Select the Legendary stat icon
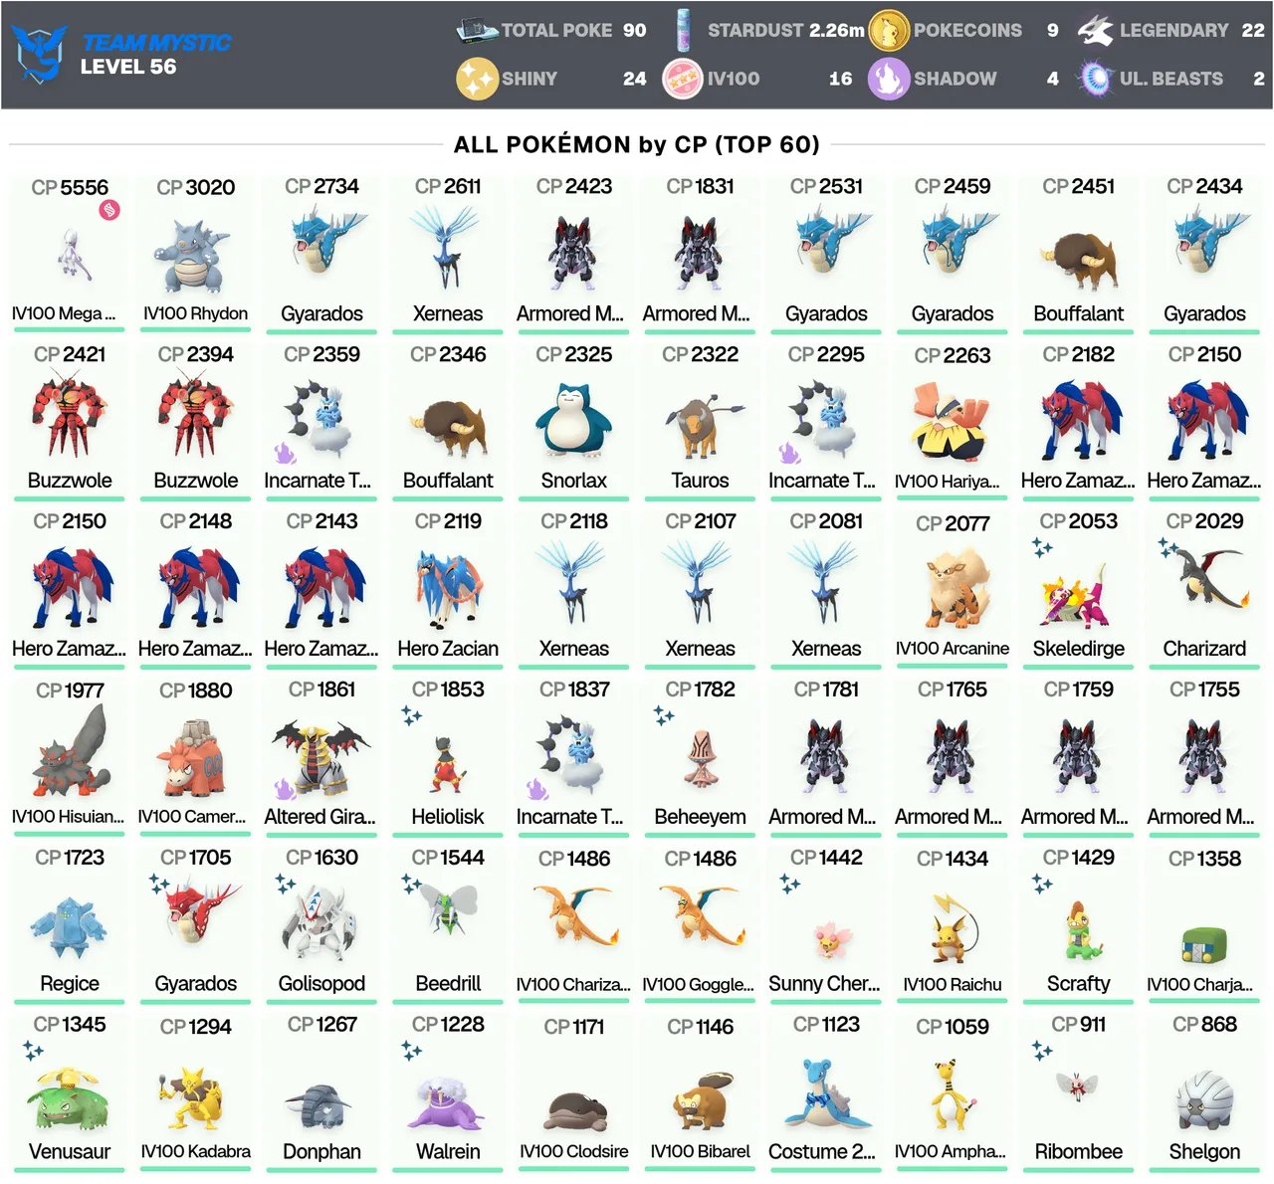1274x1184 pixels. pos(1095,31)
